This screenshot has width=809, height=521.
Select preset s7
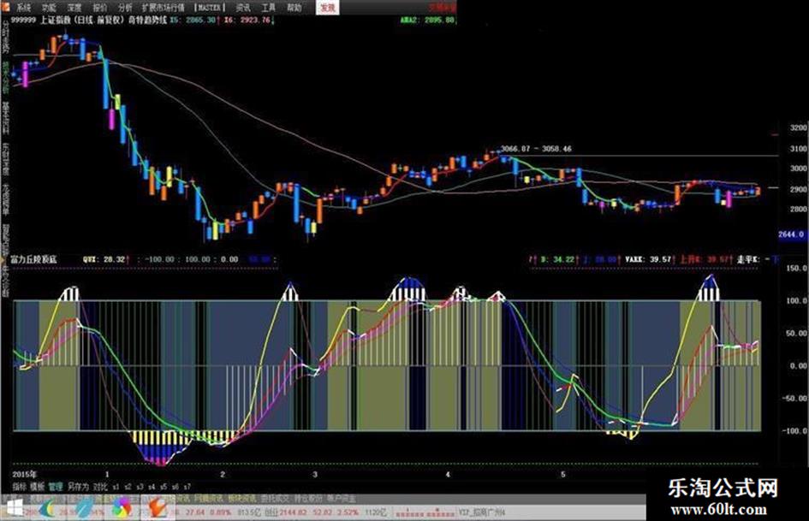[x=187, y=487]
